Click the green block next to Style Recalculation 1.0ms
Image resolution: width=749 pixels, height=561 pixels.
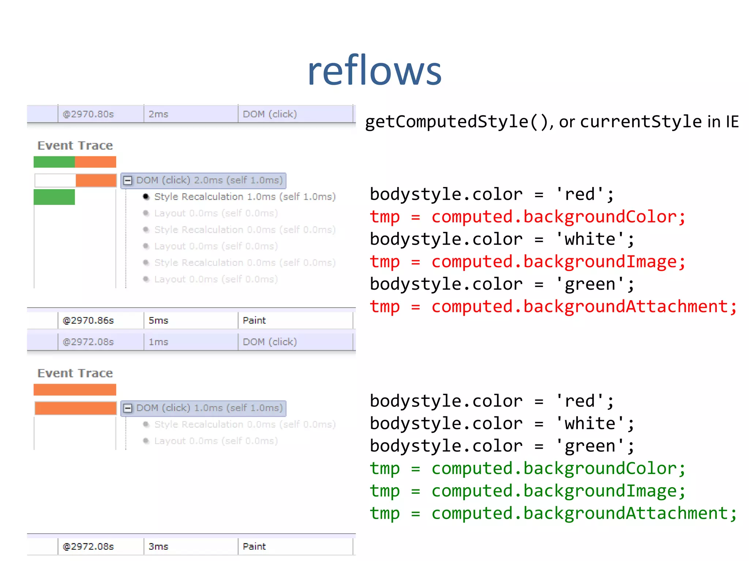click(54, 197)
